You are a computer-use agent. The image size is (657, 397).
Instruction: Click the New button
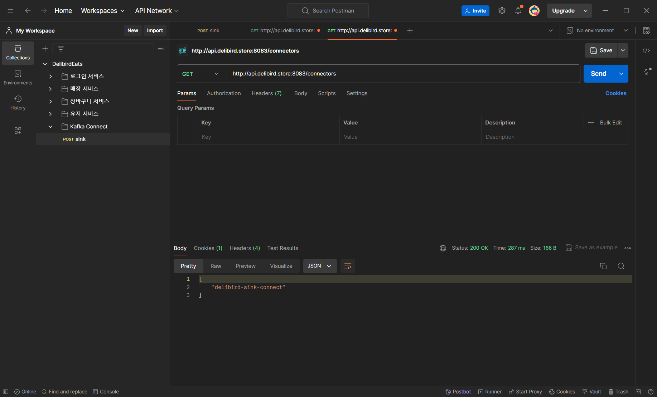pos(133,30)
